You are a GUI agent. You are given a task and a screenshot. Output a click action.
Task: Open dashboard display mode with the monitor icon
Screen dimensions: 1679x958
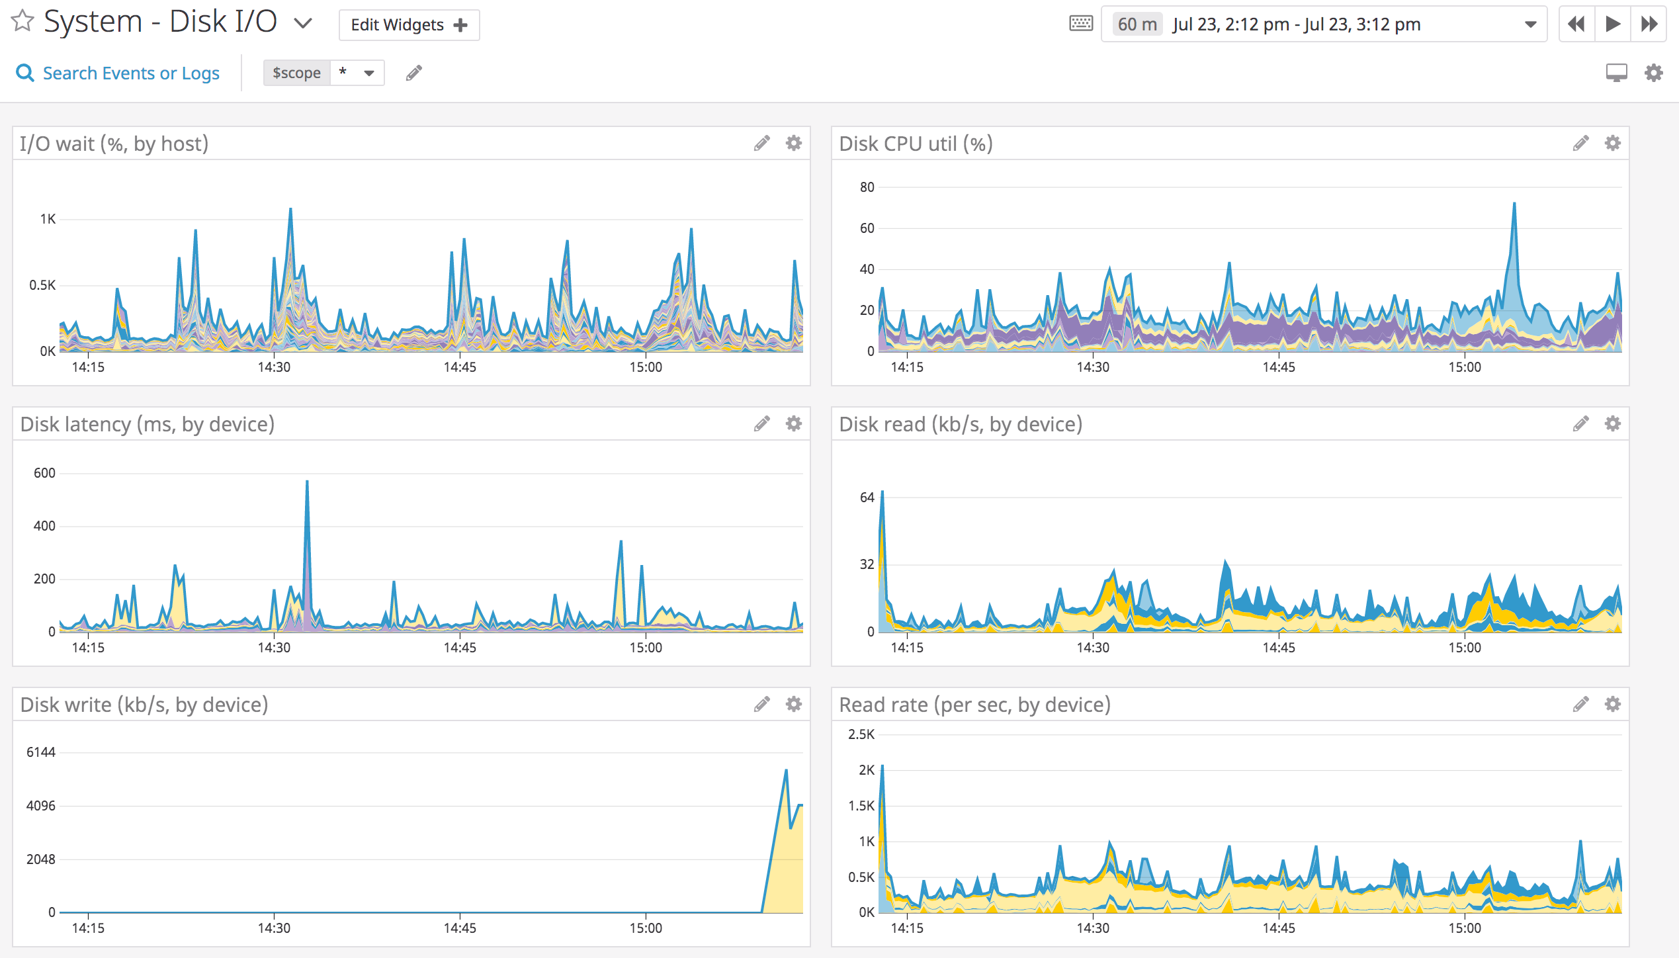1617,73
